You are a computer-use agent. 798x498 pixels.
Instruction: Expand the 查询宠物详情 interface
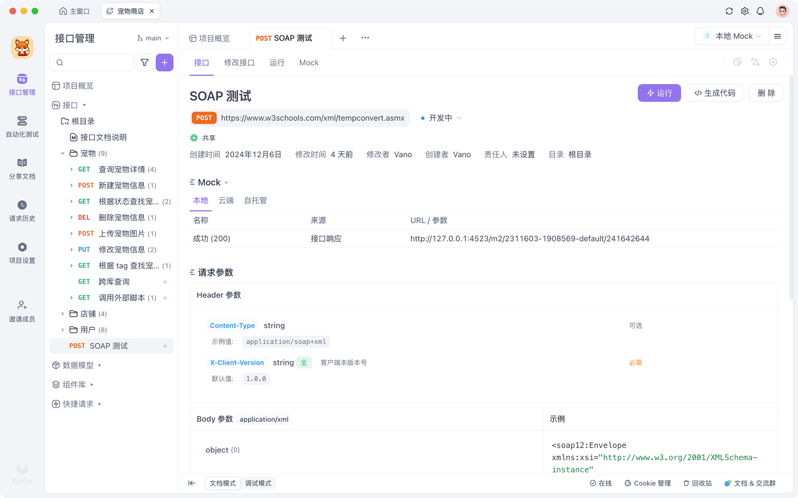(x=71, y=169)
